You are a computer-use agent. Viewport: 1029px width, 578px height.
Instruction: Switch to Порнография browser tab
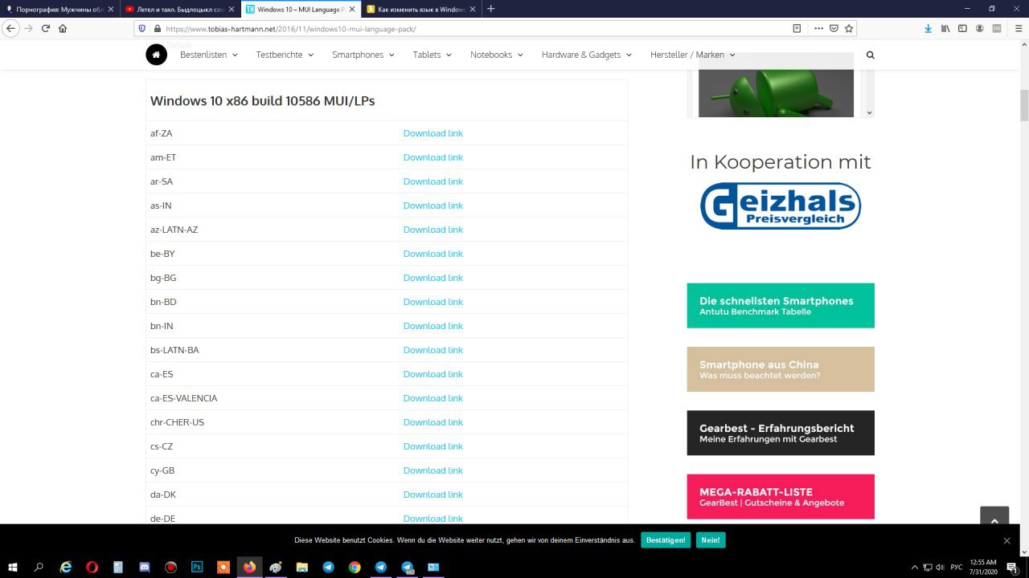60,9
